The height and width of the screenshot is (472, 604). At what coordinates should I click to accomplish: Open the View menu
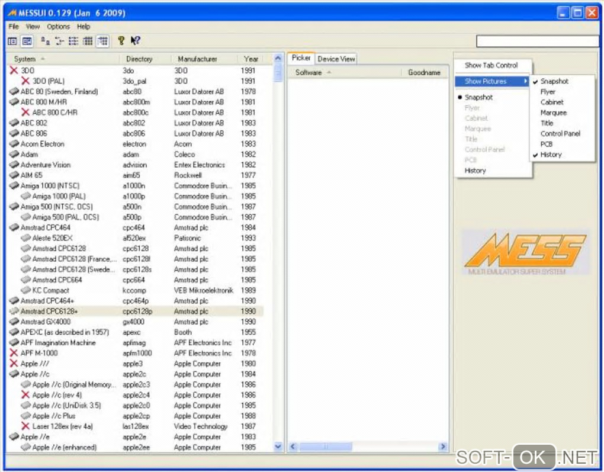pyautogui.click(x=33, y=27)
